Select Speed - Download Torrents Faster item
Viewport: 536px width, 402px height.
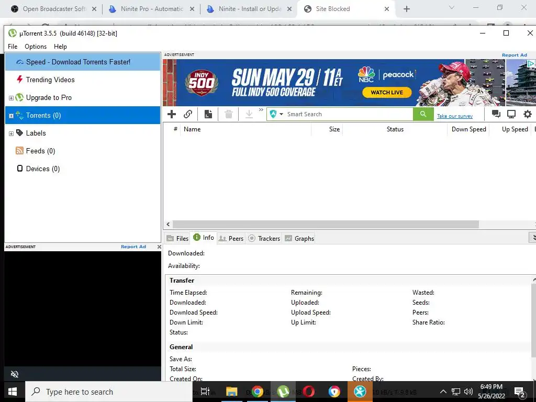pyautogui.click(x=82, y=62)
